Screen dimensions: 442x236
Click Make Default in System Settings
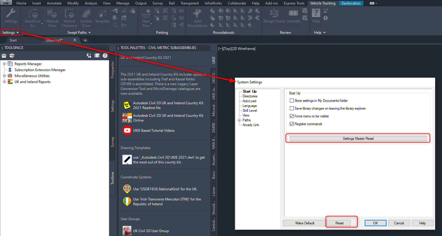[x=305, y=223]
